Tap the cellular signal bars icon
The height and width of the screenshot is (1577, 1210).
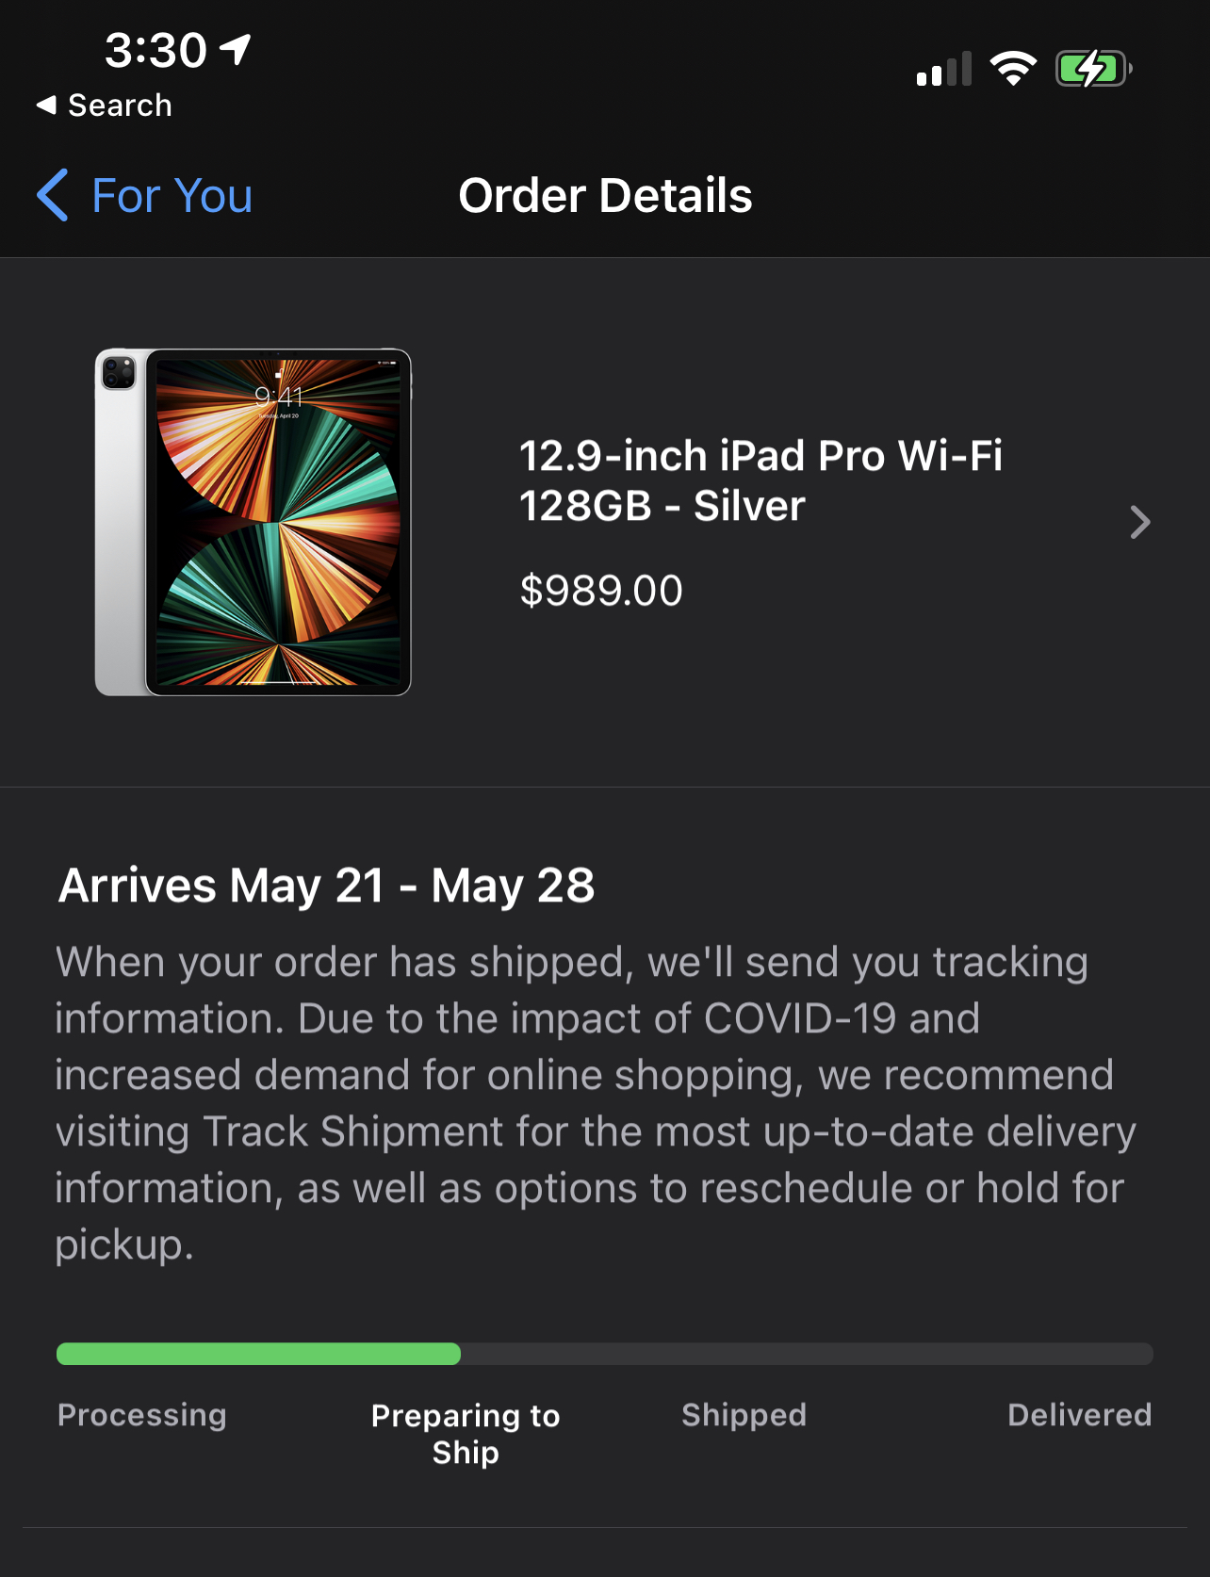(x=942, y=71)
